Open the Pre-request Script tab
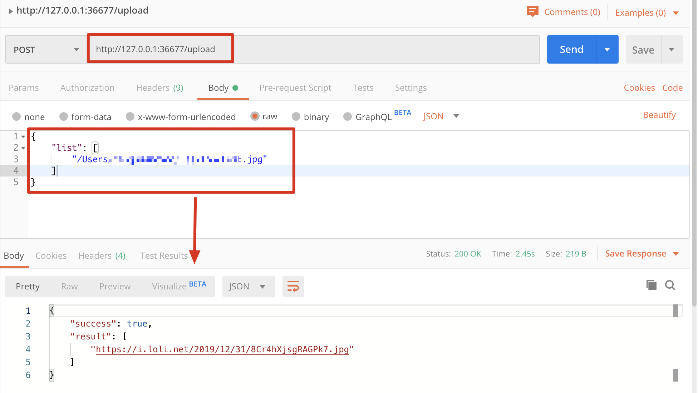This screenshot has width=698, height=393. coord(295,88)
